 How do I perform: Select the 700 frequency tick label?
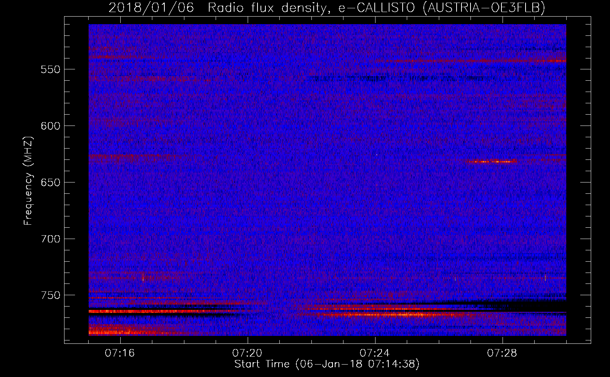(51, 239)
